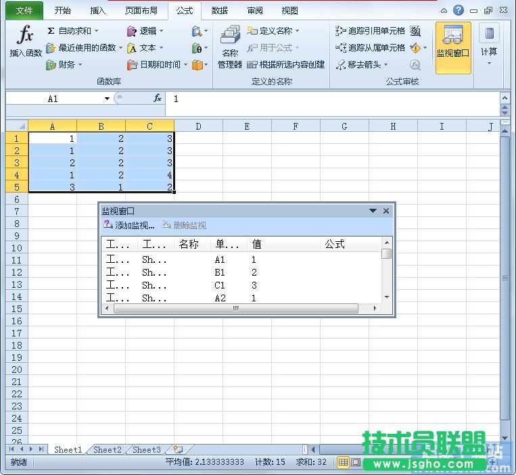Image resolution: width=516 pixels, height=475 pixels.
Task: Switch to the Data (数据) ribbon tab
Action: pyautogui.click(x=219, y=11)
